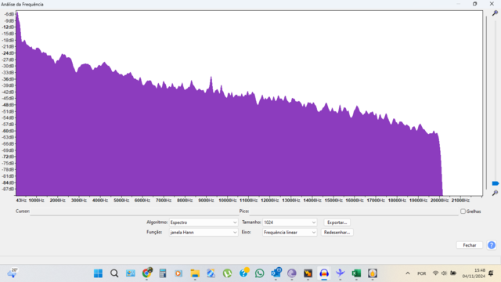Open the Windows Start menu

(x=98, y=273)
